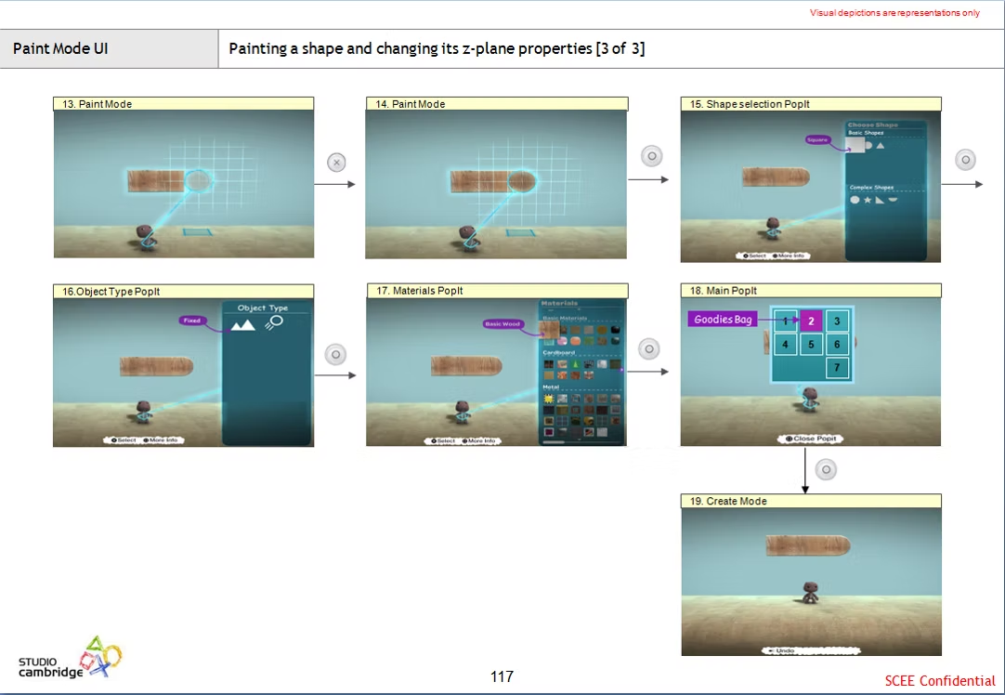Click the Undo hint in Create Mode
This screenshot has height=695, width=1005.
(x=781, y=650)
